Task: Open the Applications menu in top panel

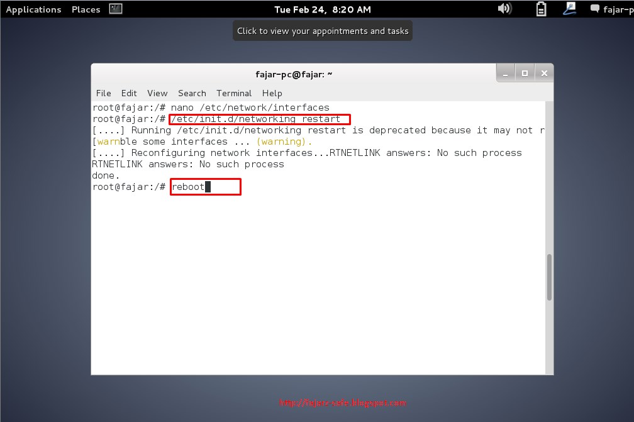Action: tap(33, 9)
